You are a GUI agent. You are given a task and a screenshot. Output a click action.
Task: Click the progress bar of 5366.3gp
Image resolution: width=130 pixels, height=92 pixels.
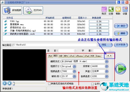pos(99,21)
